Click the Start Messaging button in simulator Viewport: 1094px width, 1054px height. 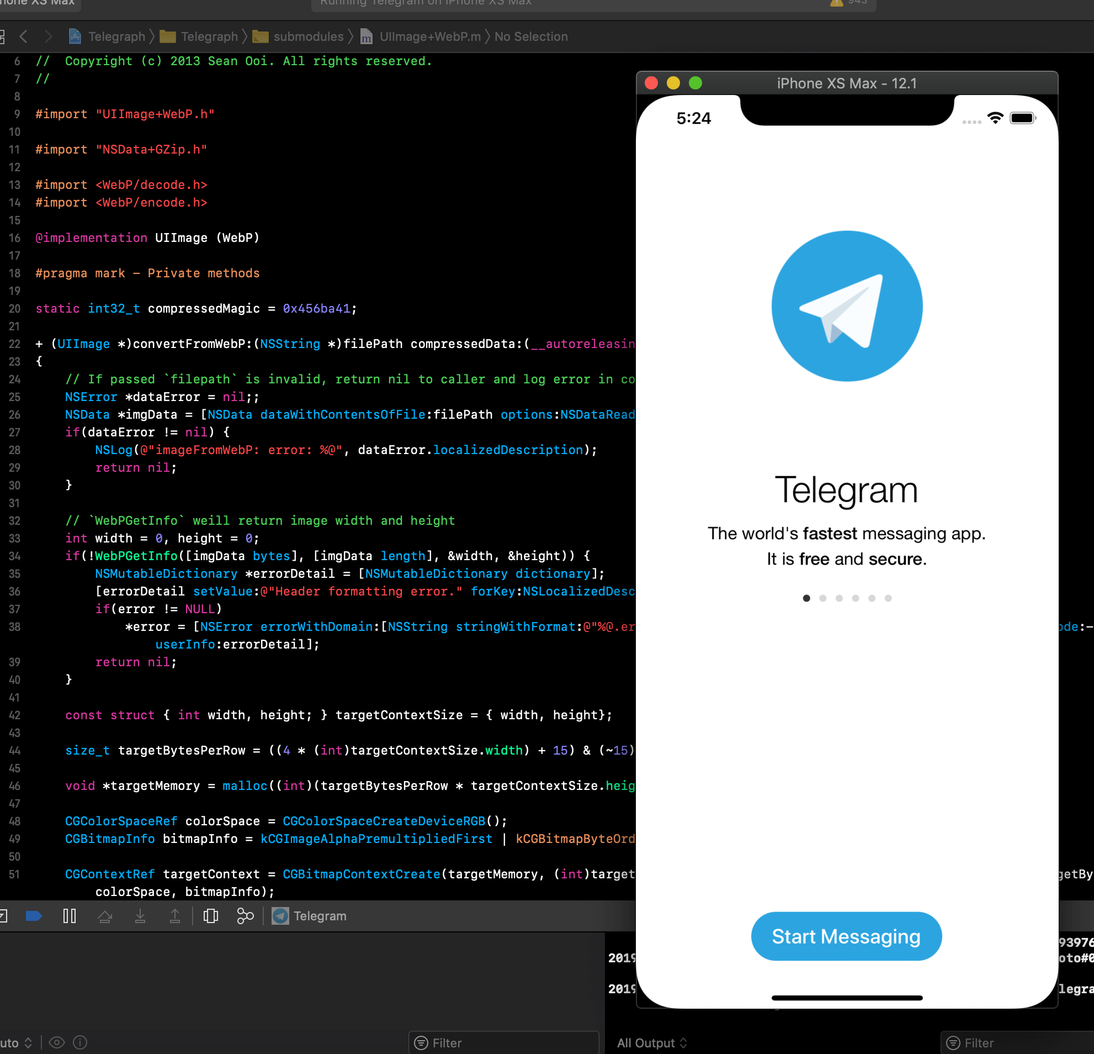[x=846, y=936]
